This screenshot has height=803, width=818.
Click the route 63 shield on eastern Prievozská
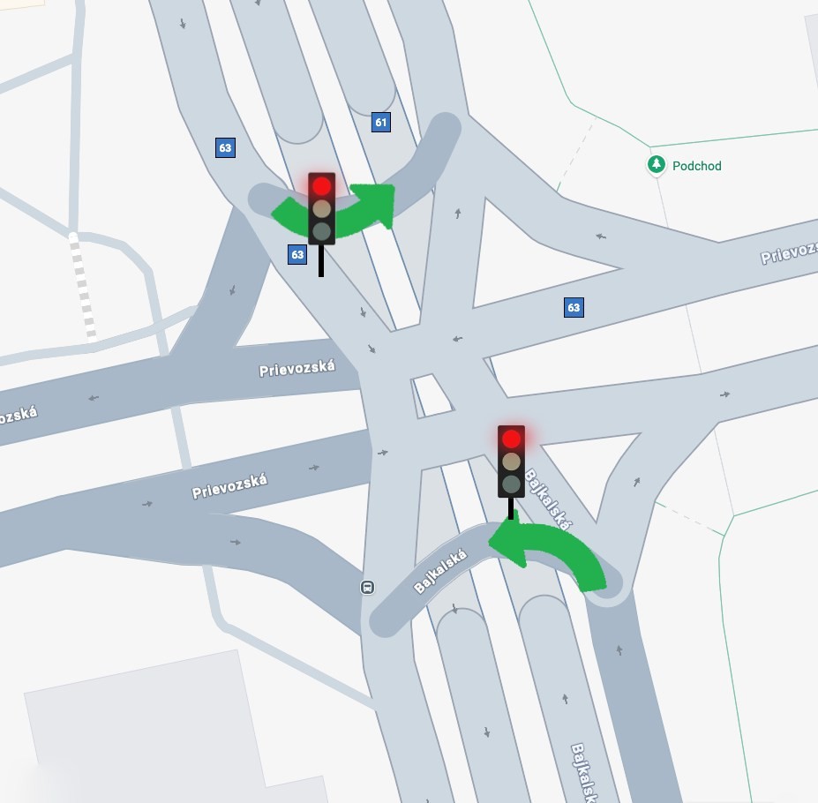(x=574, y=307)
